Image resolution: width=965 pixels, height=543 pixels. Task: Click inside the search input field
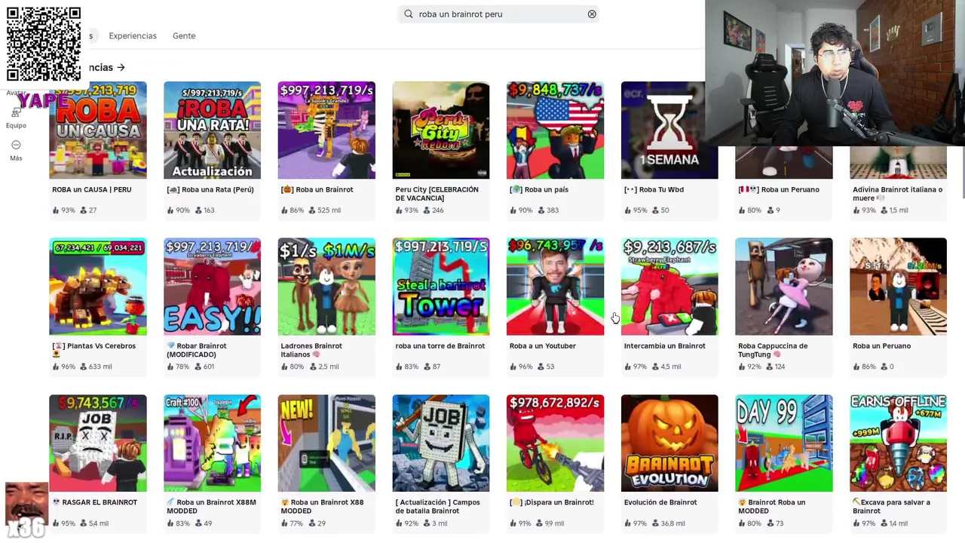click(498, 14)
